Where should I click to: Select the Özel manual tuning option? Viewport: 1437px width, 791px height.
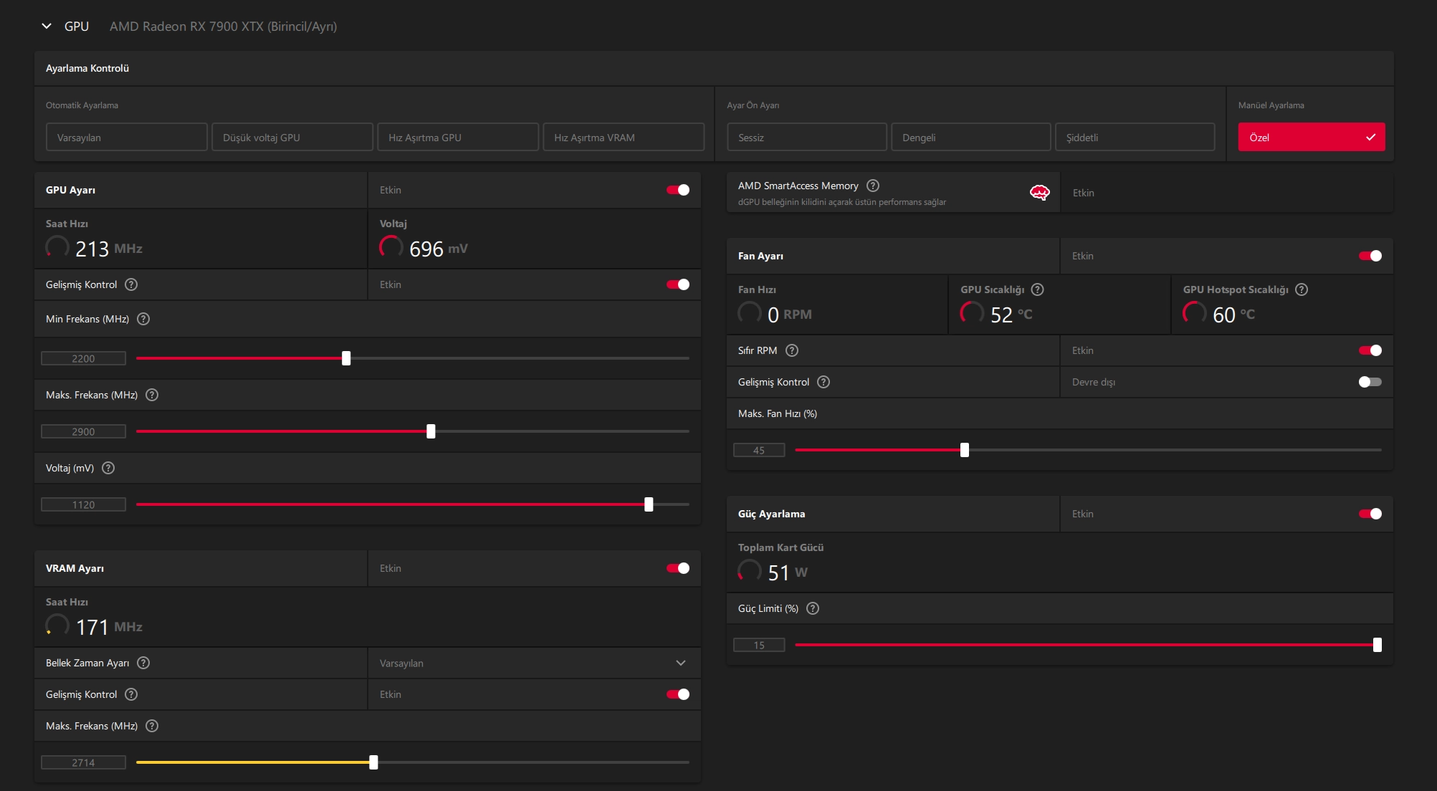point(1312,137)
